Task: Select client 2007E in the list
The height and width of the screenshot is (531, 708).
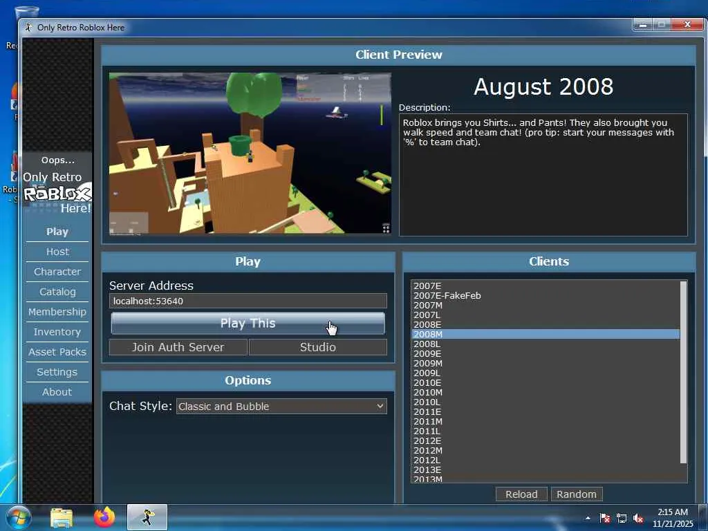Action: [546, 286]
